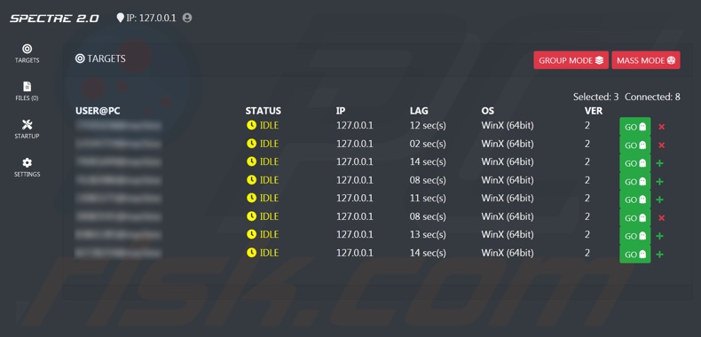Click GO for the 02 sec(s) target
701x337 pixels.
tap(634, 145)
